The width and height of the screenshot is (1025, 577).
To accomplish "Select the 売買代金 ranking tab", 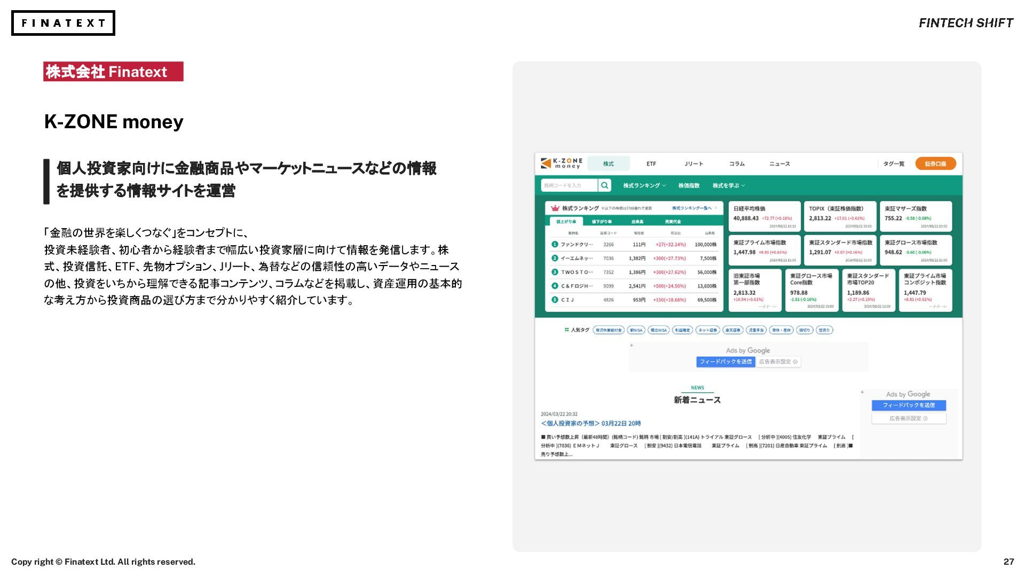I will [673, 221].
